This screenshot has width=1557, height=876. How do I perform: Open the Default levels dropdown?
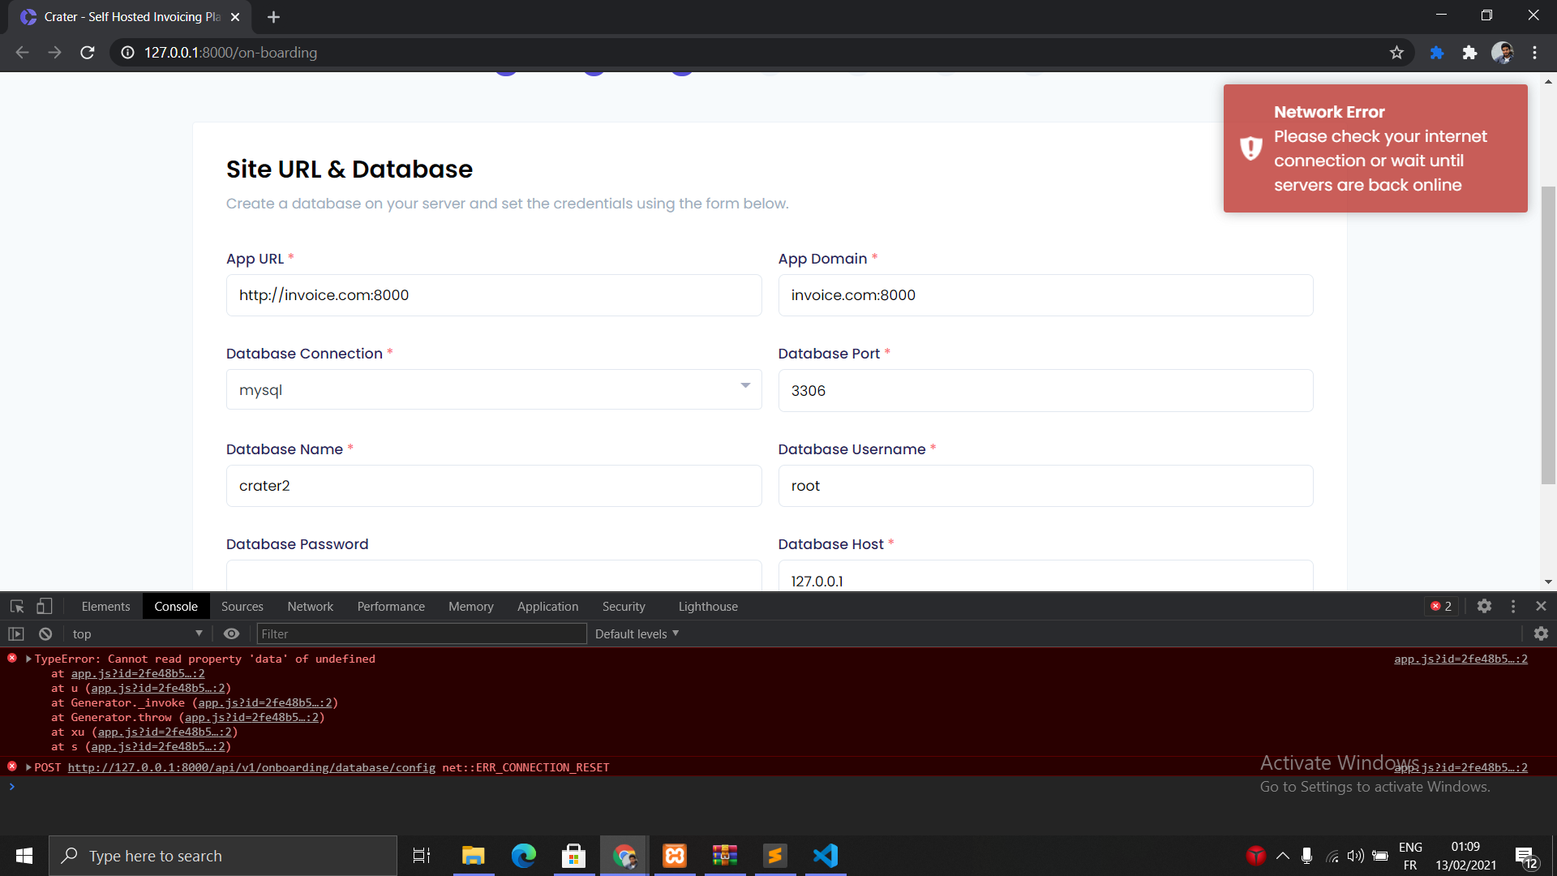636,633
